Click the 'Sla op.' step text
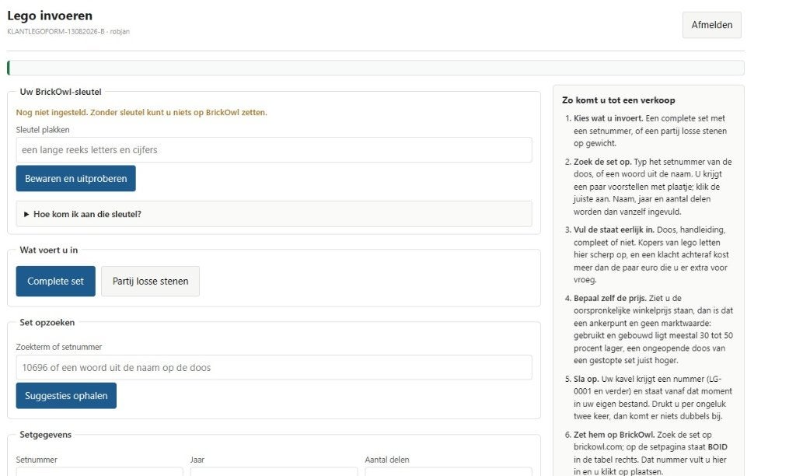Viewport: 796px width, 476px height. 586,379
